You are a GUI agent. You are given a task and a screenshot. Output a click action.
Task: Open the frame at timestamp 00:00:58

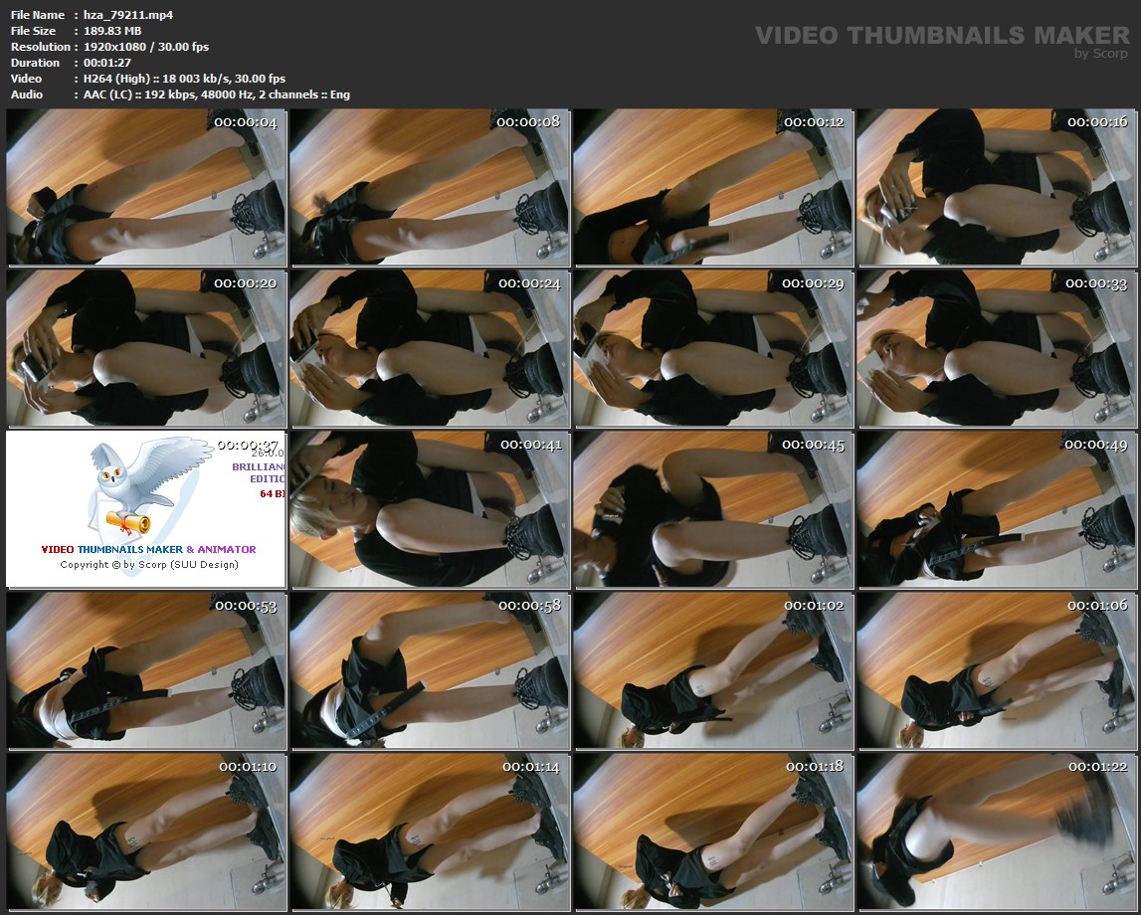[429, 670]
